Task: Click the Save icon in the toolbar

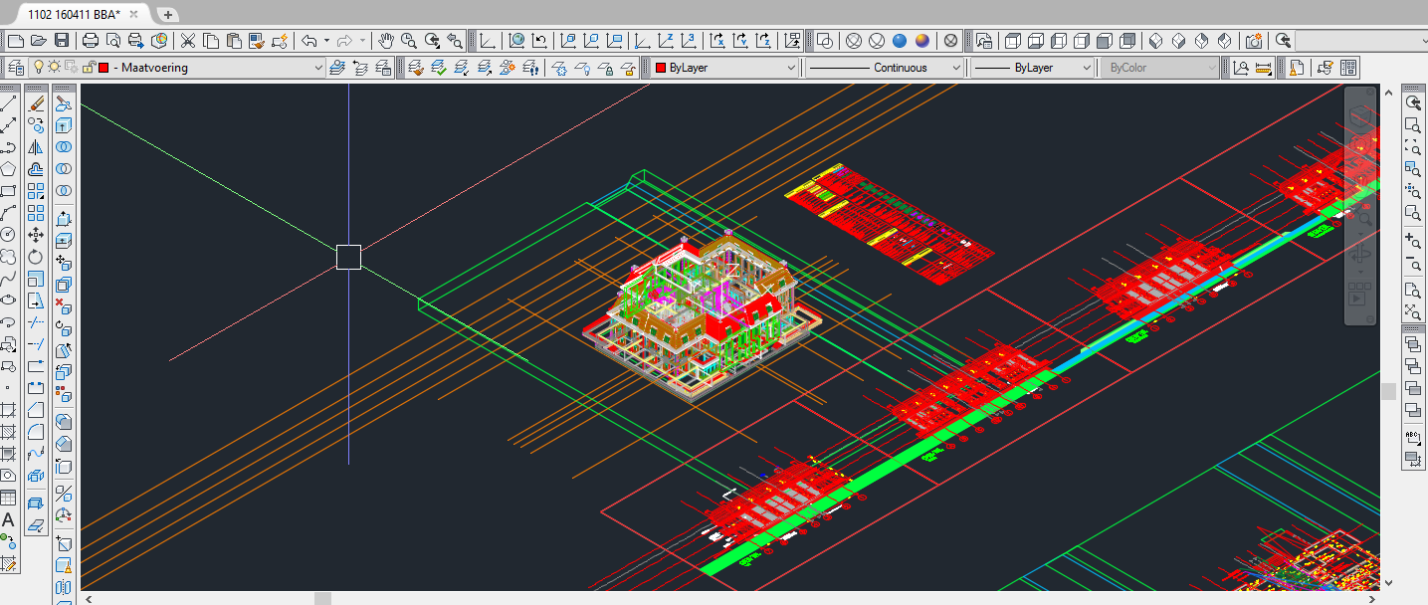Action: (62, 41)
